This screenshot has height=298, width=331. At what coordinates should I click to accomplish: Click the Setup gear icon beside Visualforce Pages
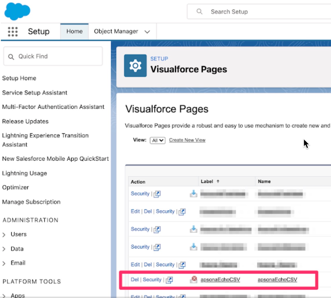(135, 66)
